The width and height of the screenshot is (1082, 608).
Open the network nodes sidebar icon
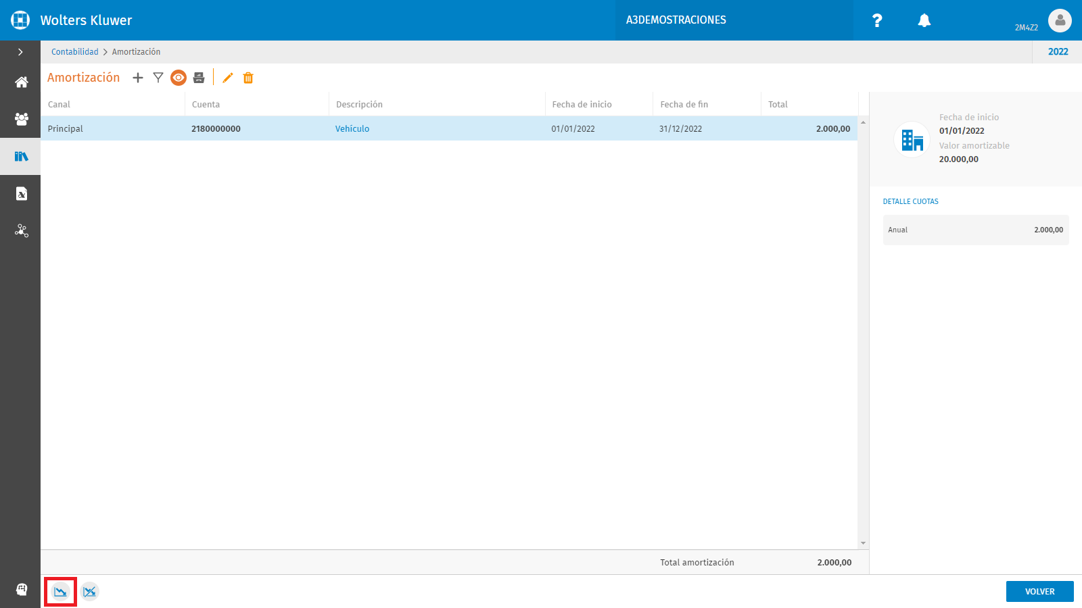(22, 231)
